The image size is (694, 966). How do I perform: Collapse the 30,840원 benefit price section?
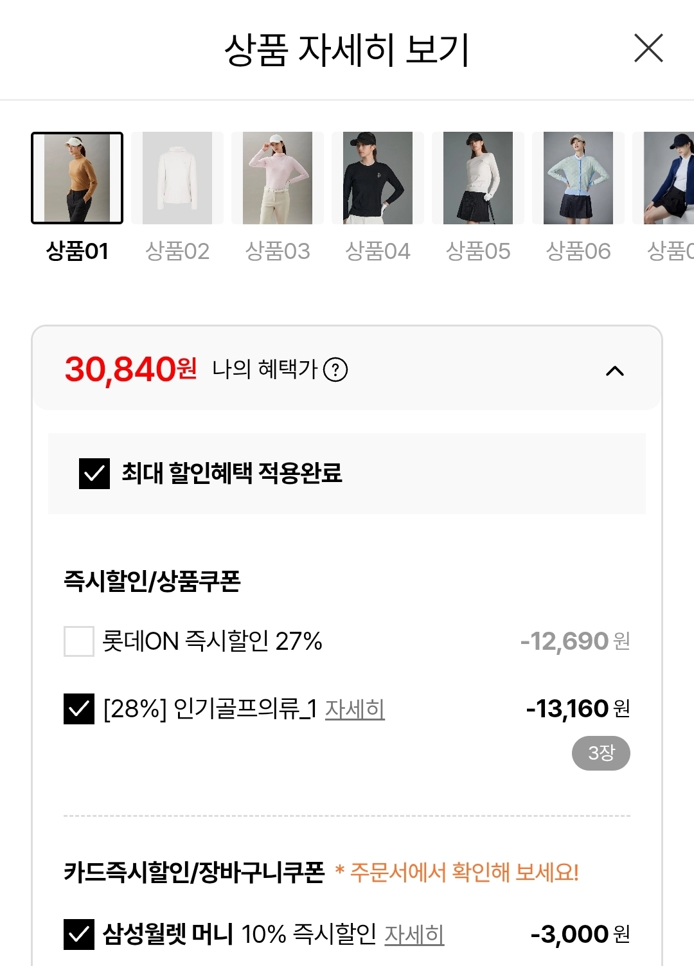tap(615, 371)
